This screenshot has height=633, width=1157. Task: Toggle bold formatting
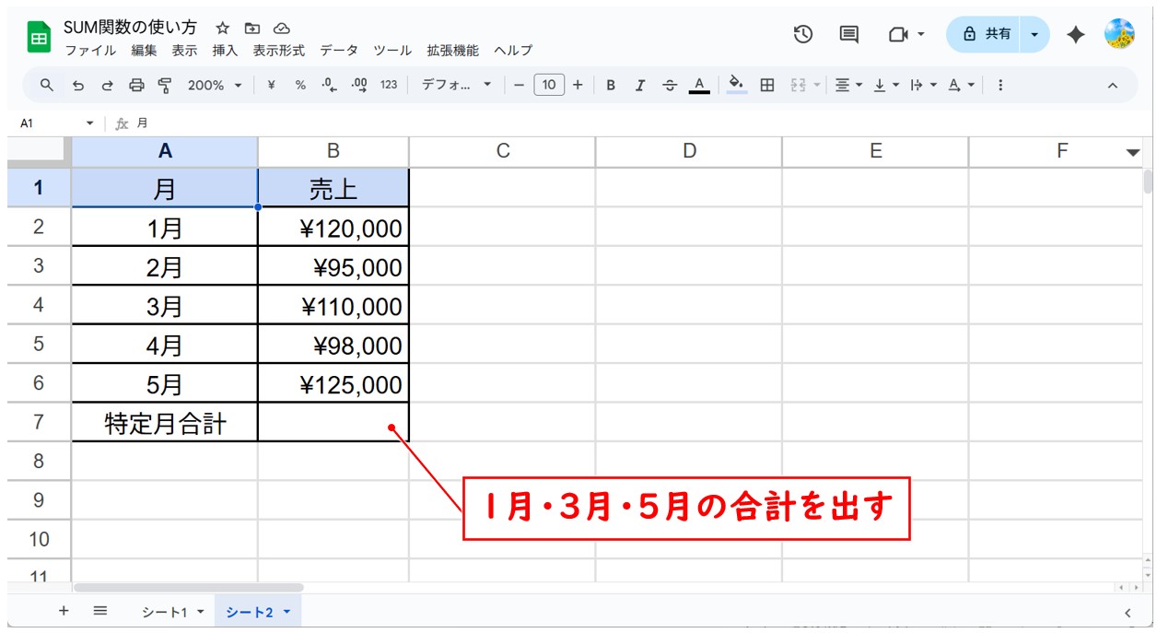tap(610, 85)
